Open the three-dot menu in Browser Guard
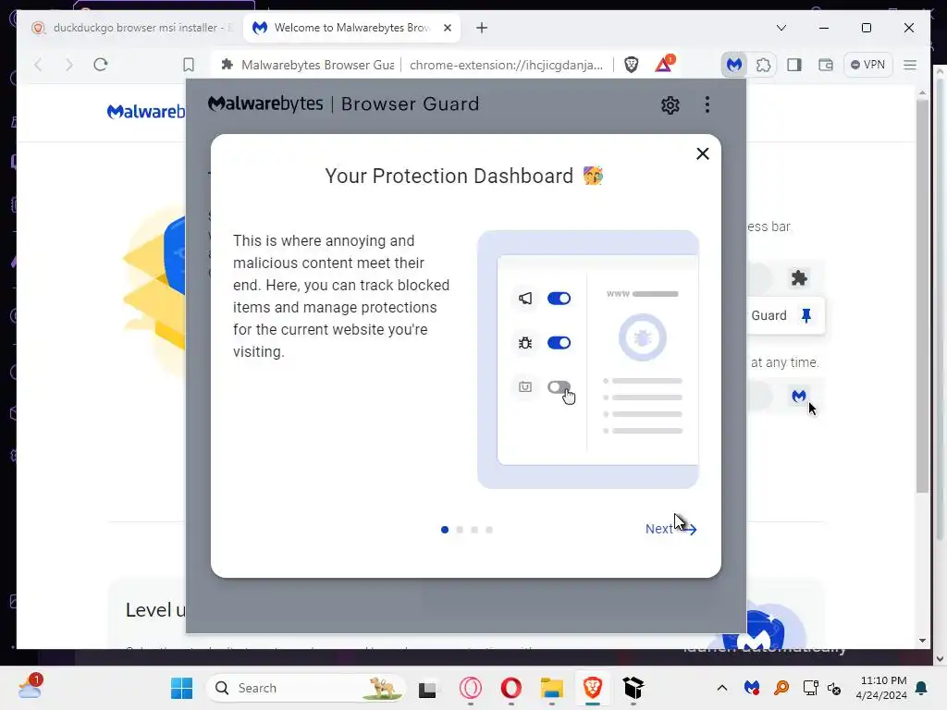Image resolution: width=947 pixels, height=710 pixels. coord(707,105)
